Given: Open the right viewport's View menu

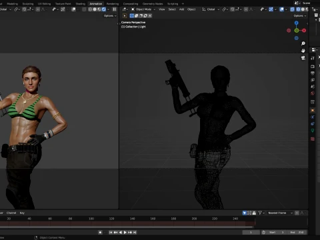Looking at the screenshot, I should point(162,9).
